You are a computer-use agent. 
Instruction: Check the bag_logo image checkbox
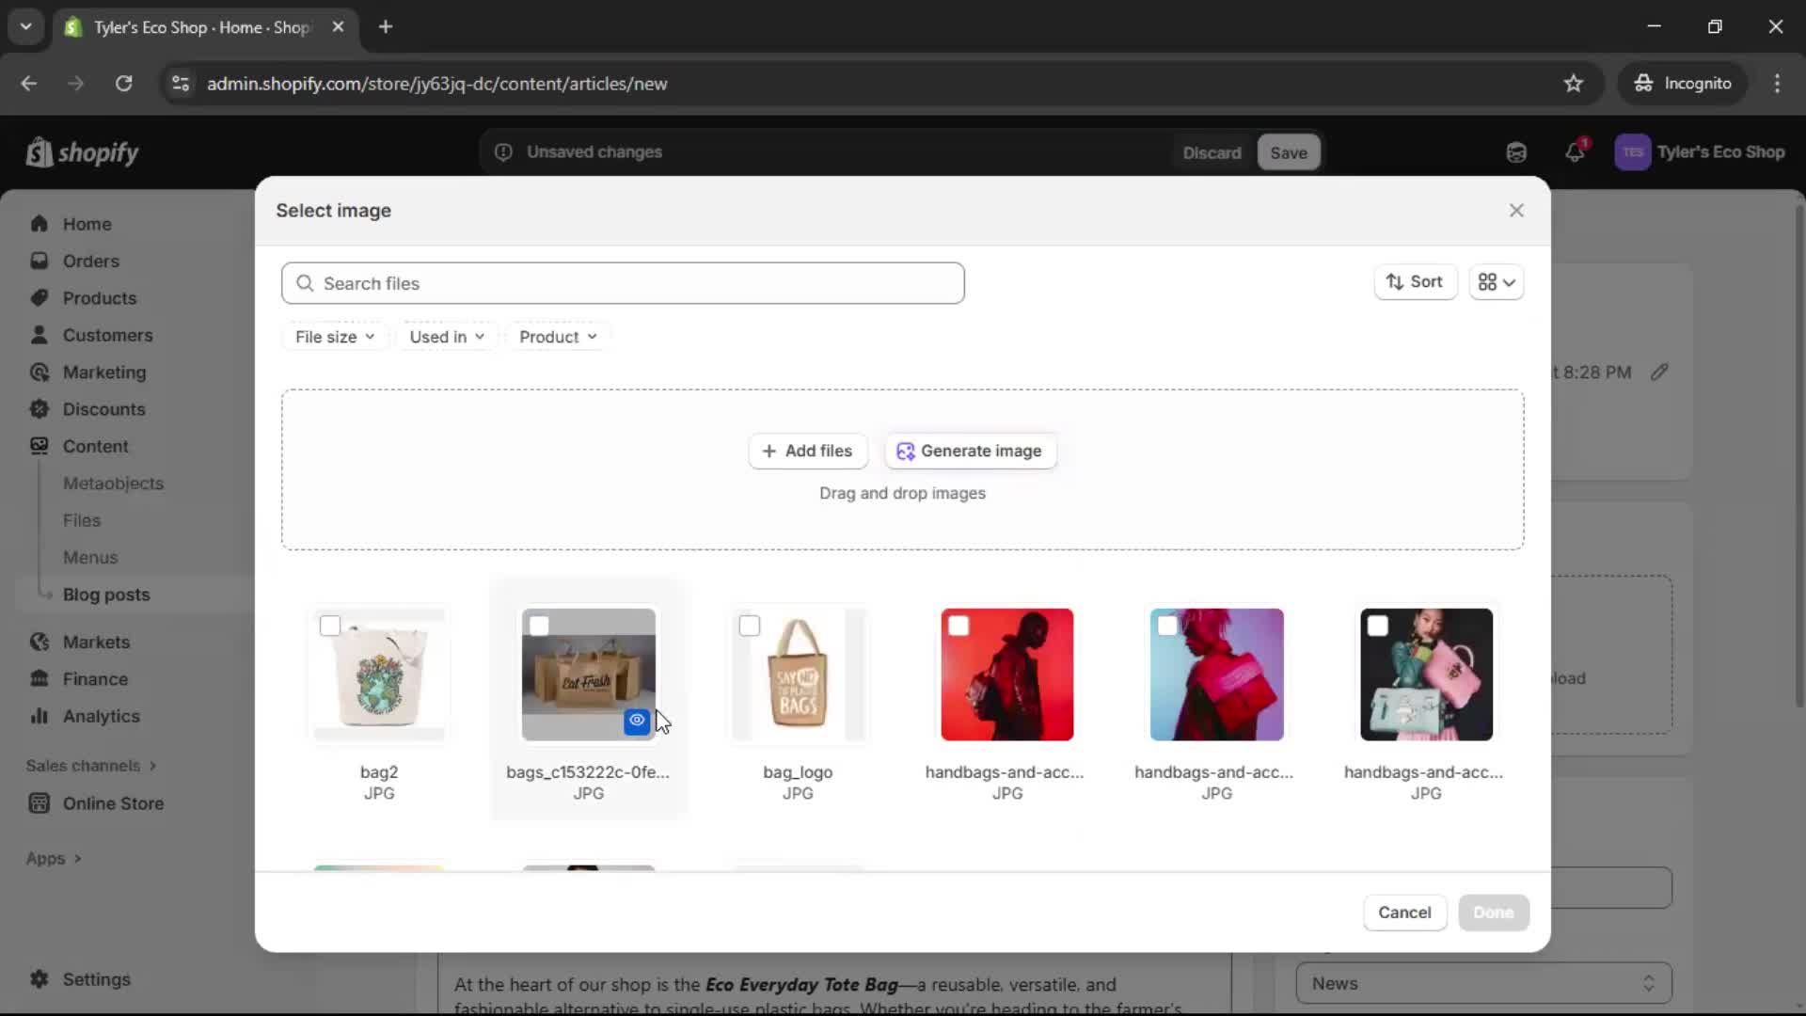tap(751, 625)
